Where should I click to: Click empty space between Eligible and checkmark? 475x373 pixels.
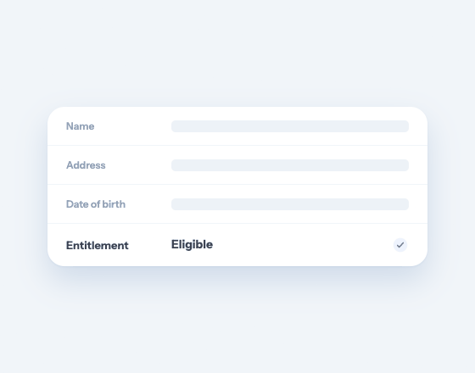[x=303, y=245]
